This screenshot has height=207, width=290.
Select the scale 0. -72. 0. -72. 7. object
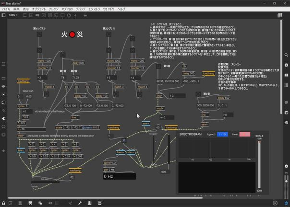77,127
